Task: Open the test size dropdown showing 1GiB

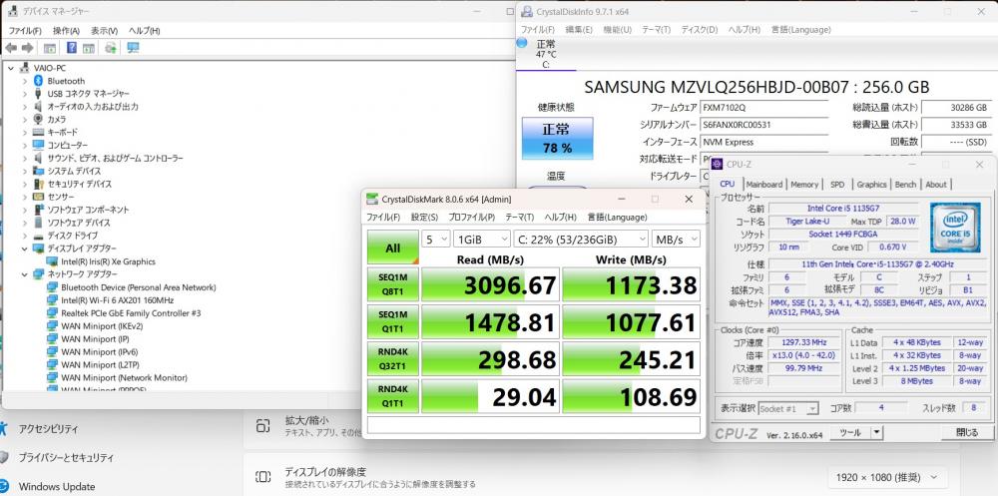Action: point(482,240)
